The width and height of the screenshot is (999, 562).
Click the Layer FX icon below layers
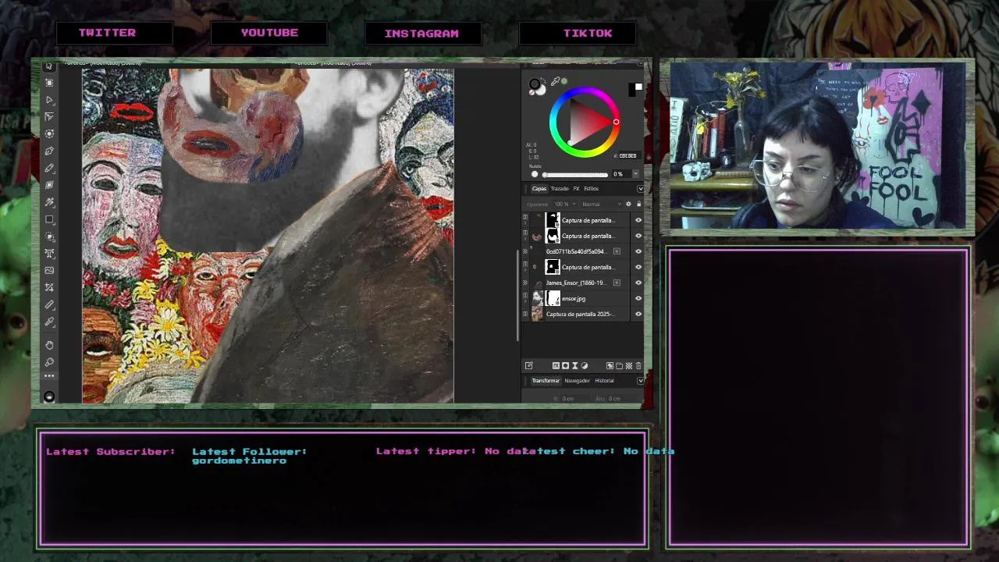[556, 365]
